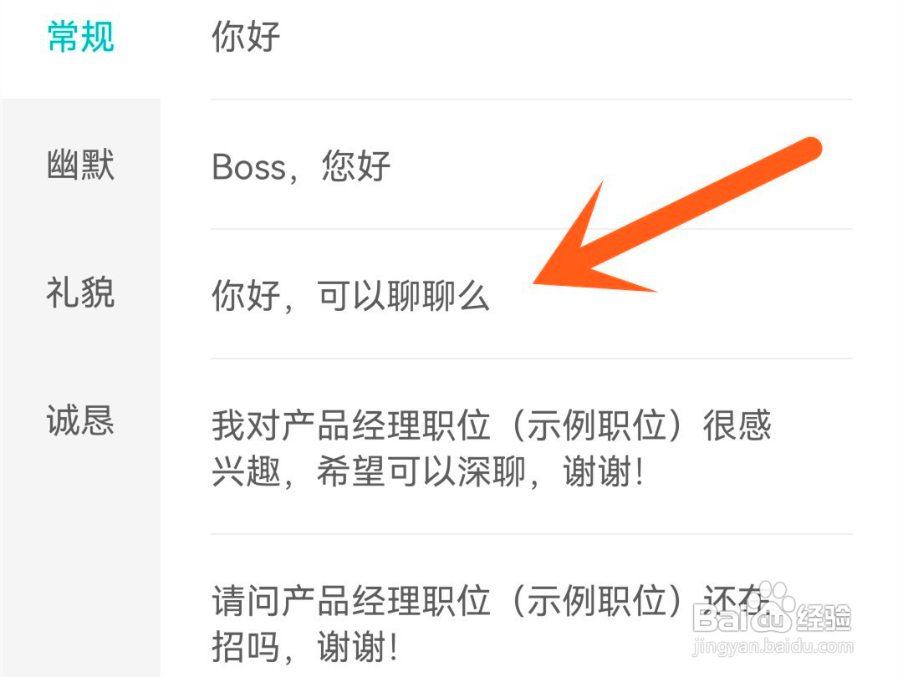
Task: Click the word Boss in second greeting
Action: tap(249, 167)
